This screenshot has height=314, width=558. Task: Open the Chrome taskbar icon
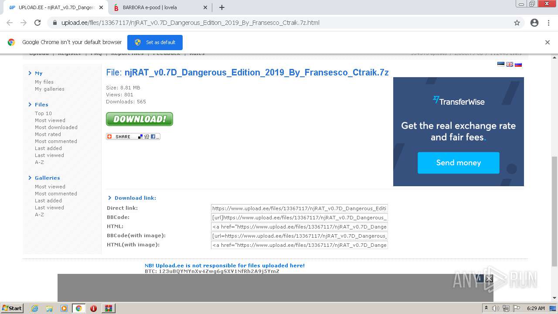pos(78,308)
